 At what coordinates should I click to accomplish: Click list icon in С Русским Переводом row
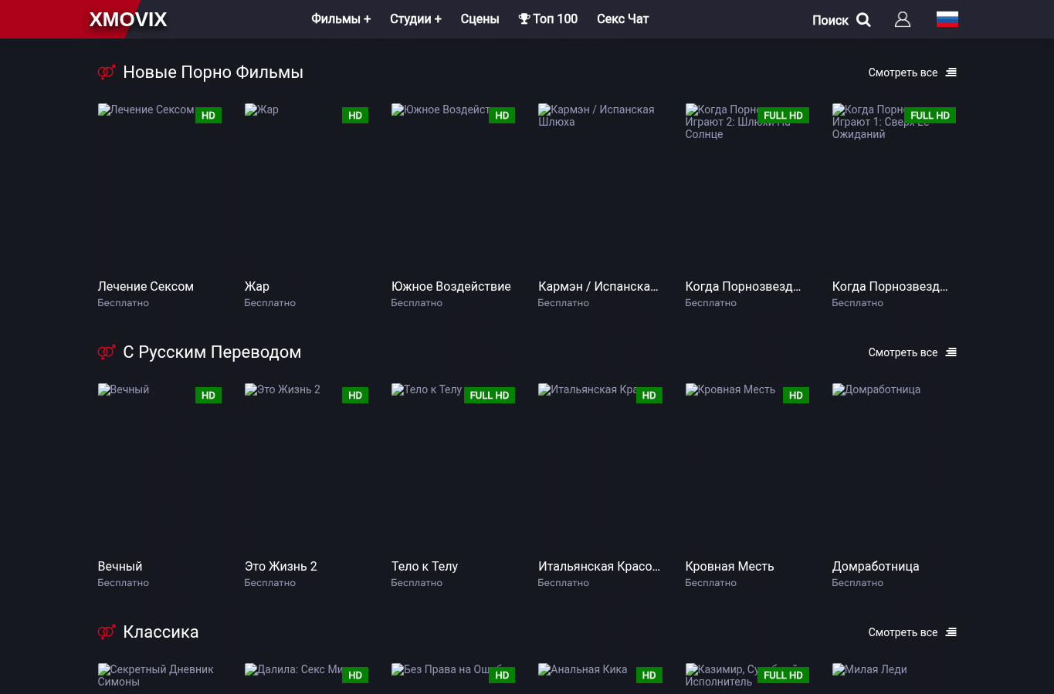pyautogui.click(x=951, y=352)
